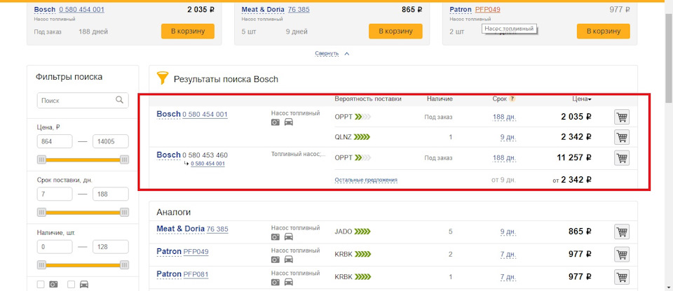The height and width of the screenshot is (291, 673).
Task: Click the price slider minimum handle
Action: pos(41,160)
